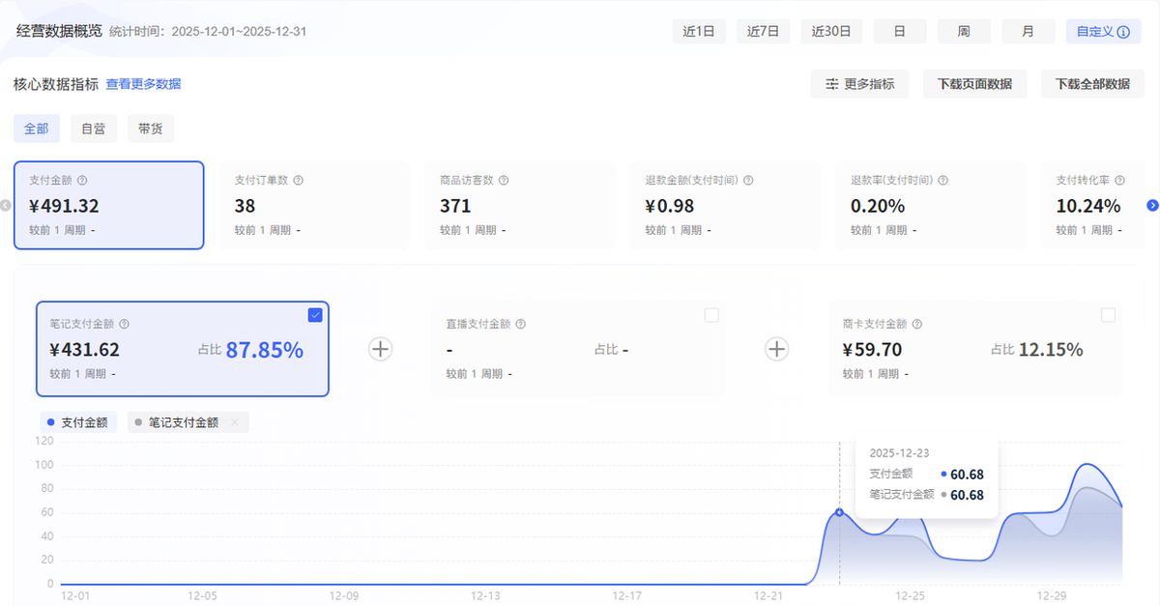Click the 12-23 data point on chart
1160x606 pixels.
839,512
